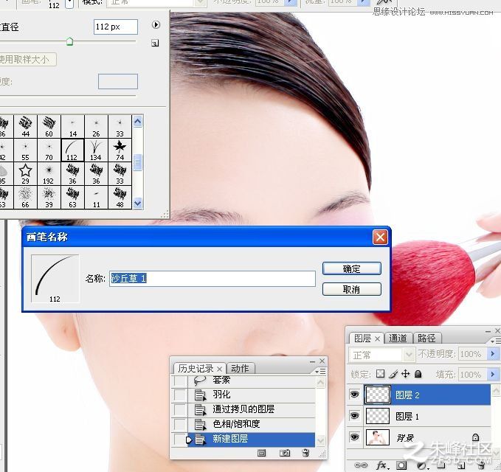Open brush preset picker arrow in options bar
501x472 pixels.
[69, 4]
